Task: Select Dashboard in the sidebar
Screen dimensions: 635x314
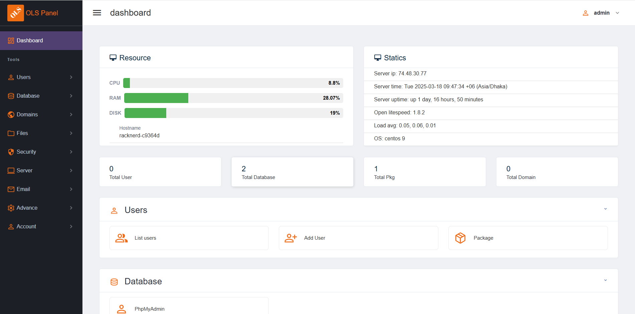Action: [x=30, y=41]
